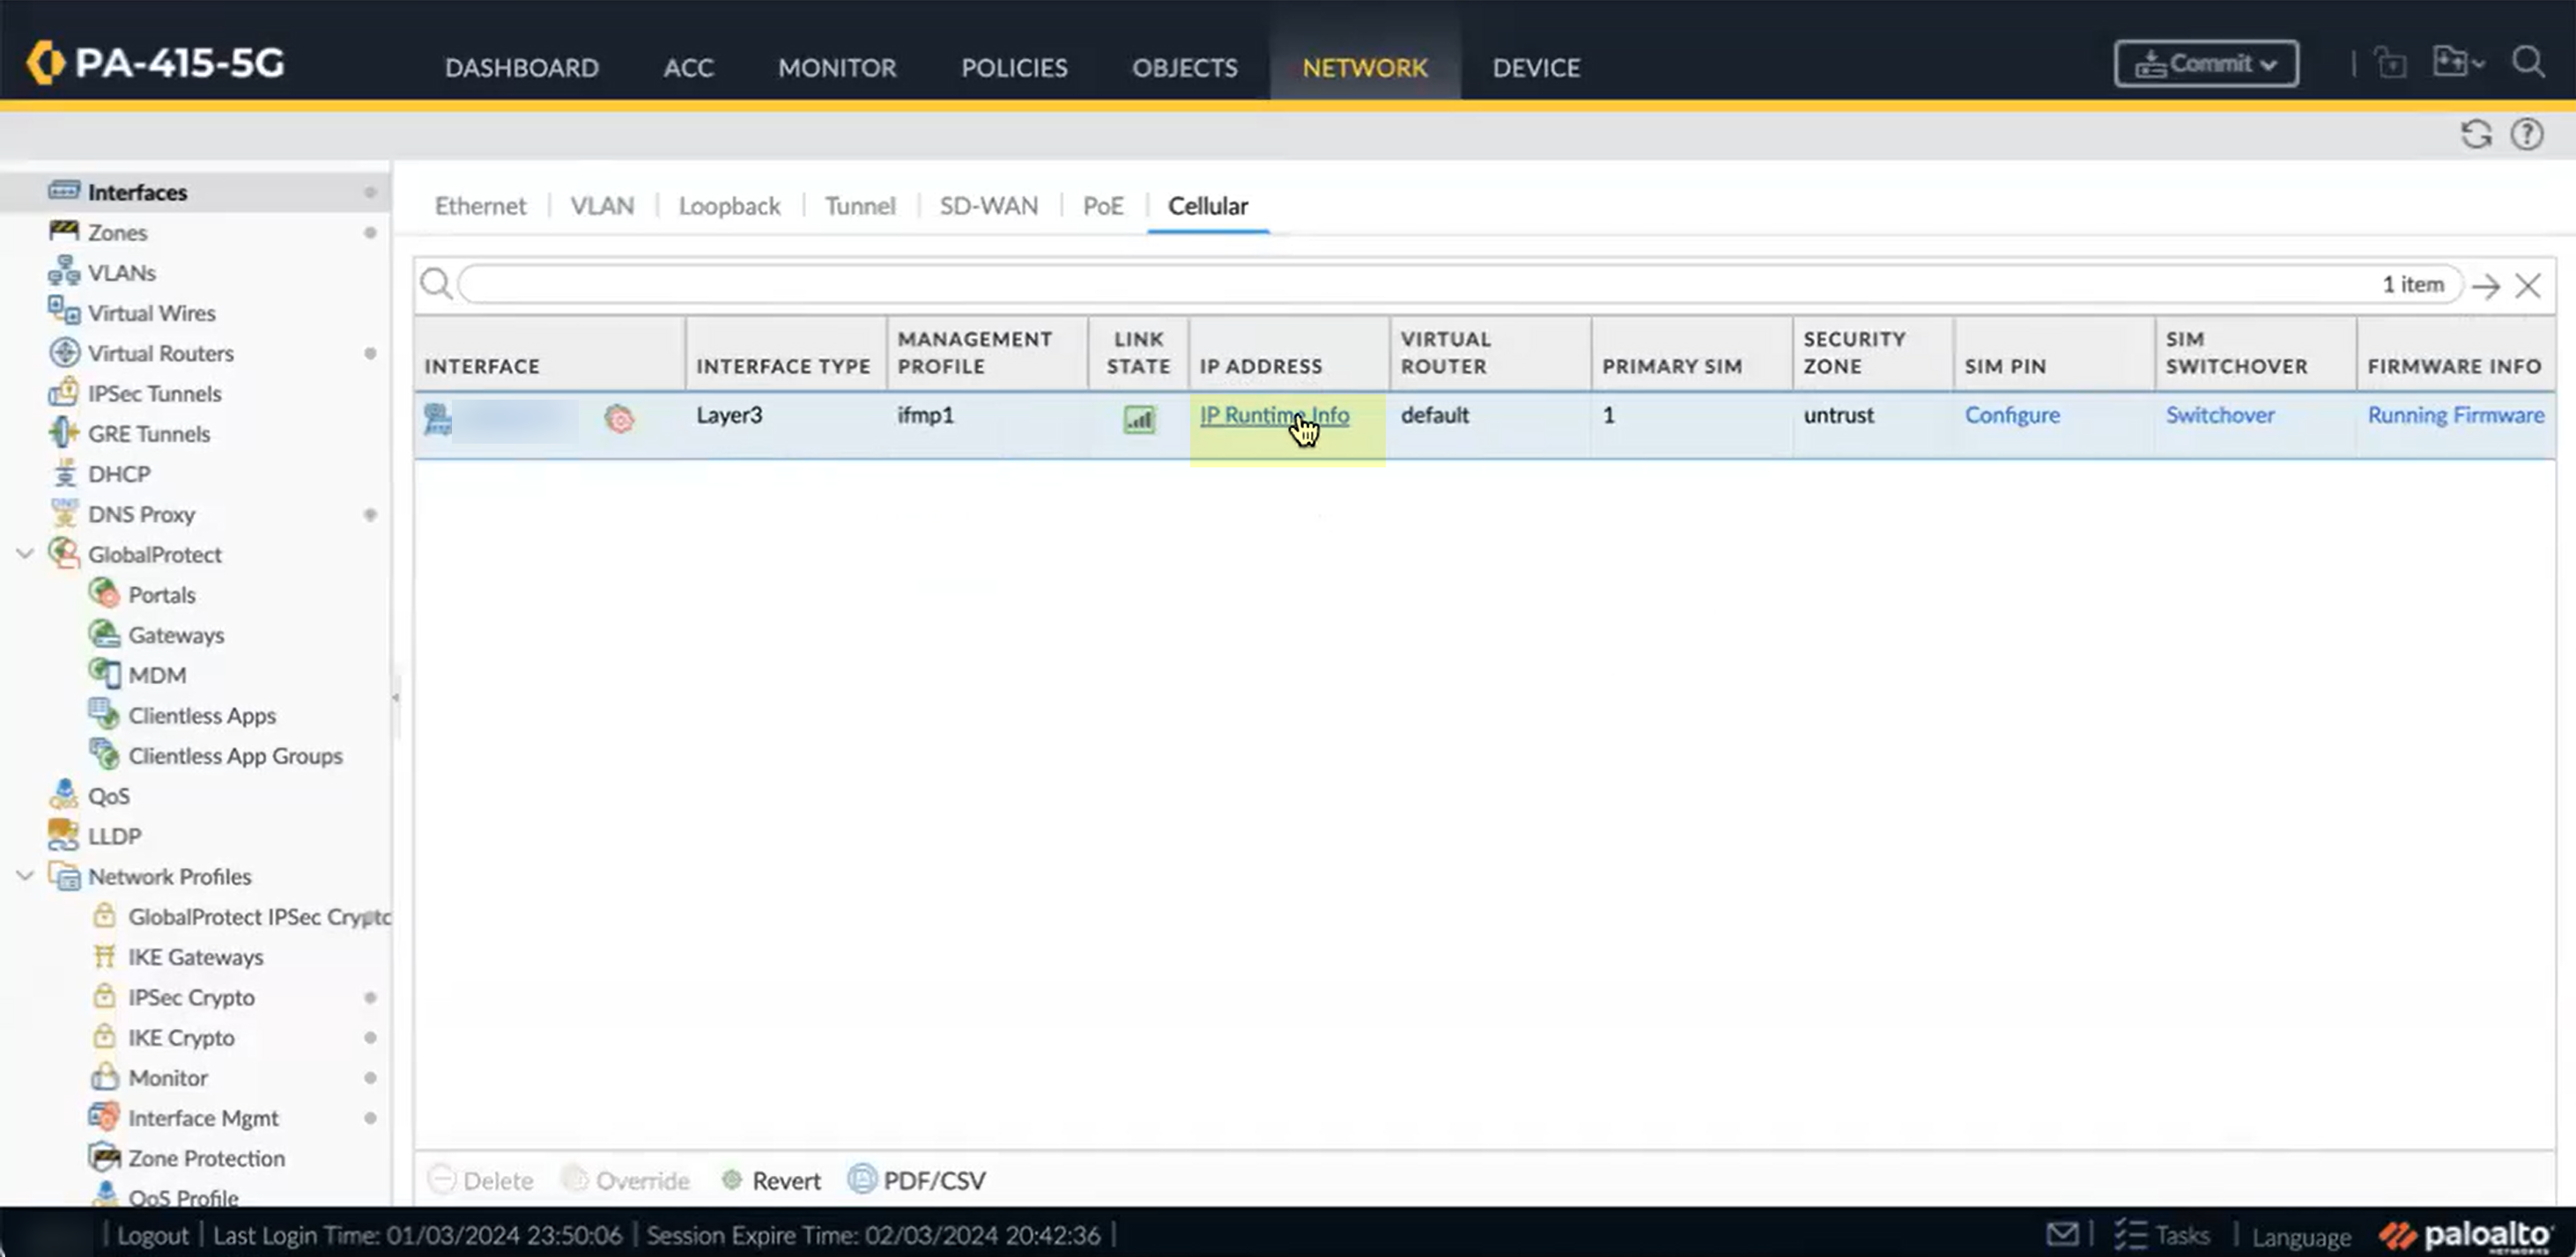Click in the interface filter search field
The image size is (2576, 1257).
tap(1400, 285)
